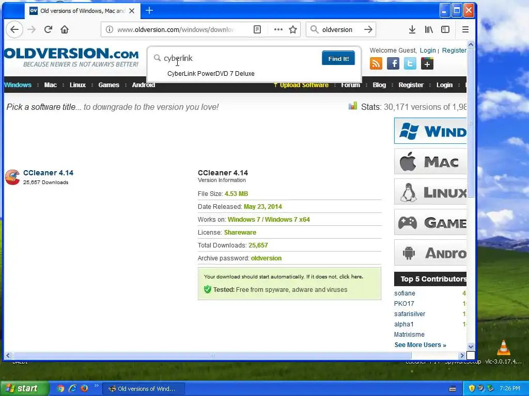This screenshot has height=396, width=529.
Task: Open the Windows menu item
Action: tap(18, 85)
